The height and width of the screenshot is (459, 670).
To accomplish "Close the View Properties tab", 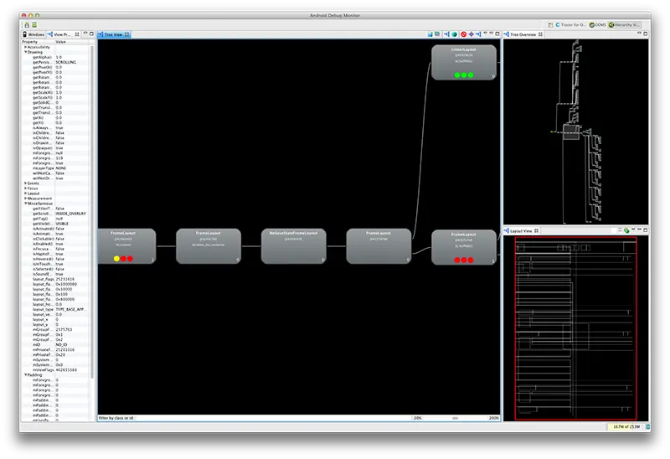I will point(77,34).
